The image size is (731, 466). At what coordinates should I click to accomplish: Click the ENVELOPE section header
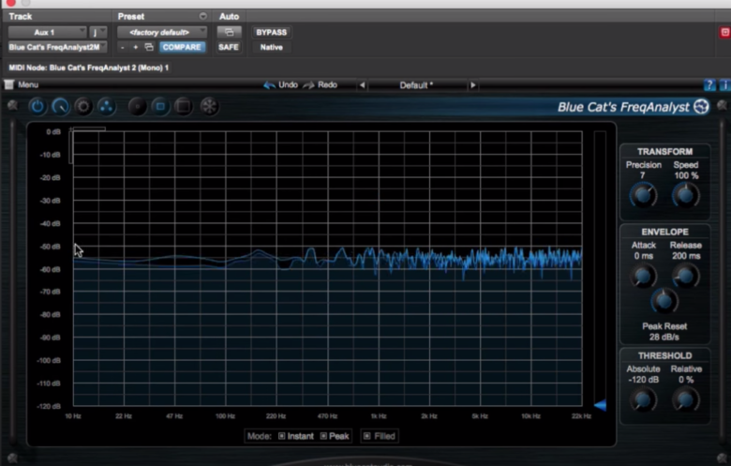pyautogui.click(x=664, y=232)
